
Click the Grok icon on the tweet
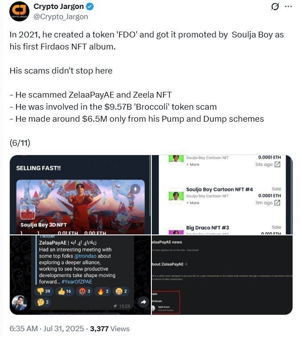275,7
